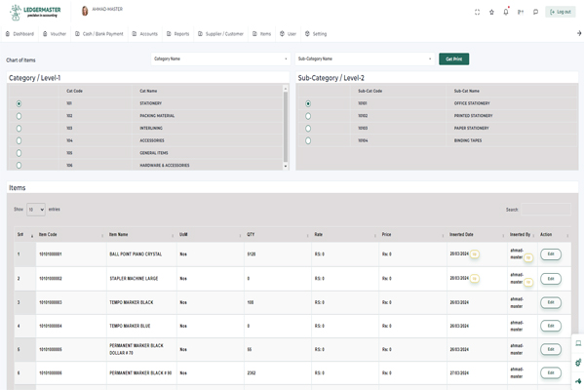Select the STATIONERY category radio button
The image size is (584, 390).
pyautogui.click(x=19, y=103)
